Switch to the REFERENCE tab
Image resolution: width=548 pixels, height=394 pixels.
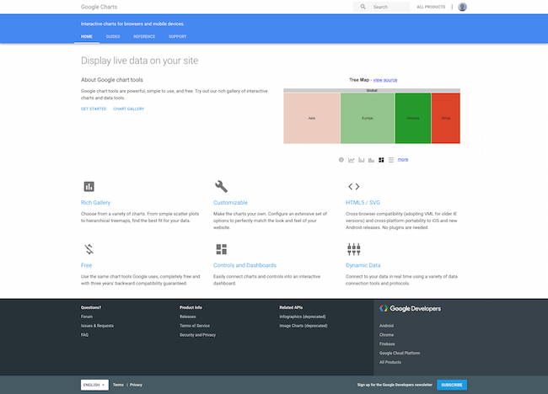click(144, 36)
